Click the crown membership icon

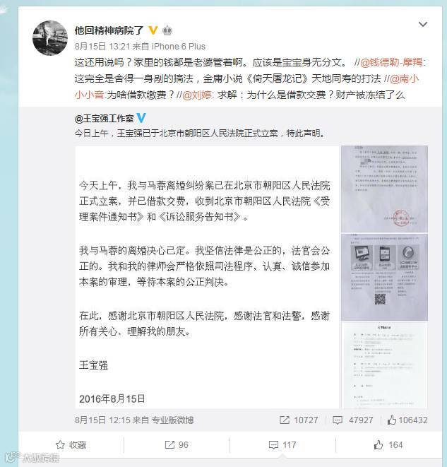click(167, 30)
